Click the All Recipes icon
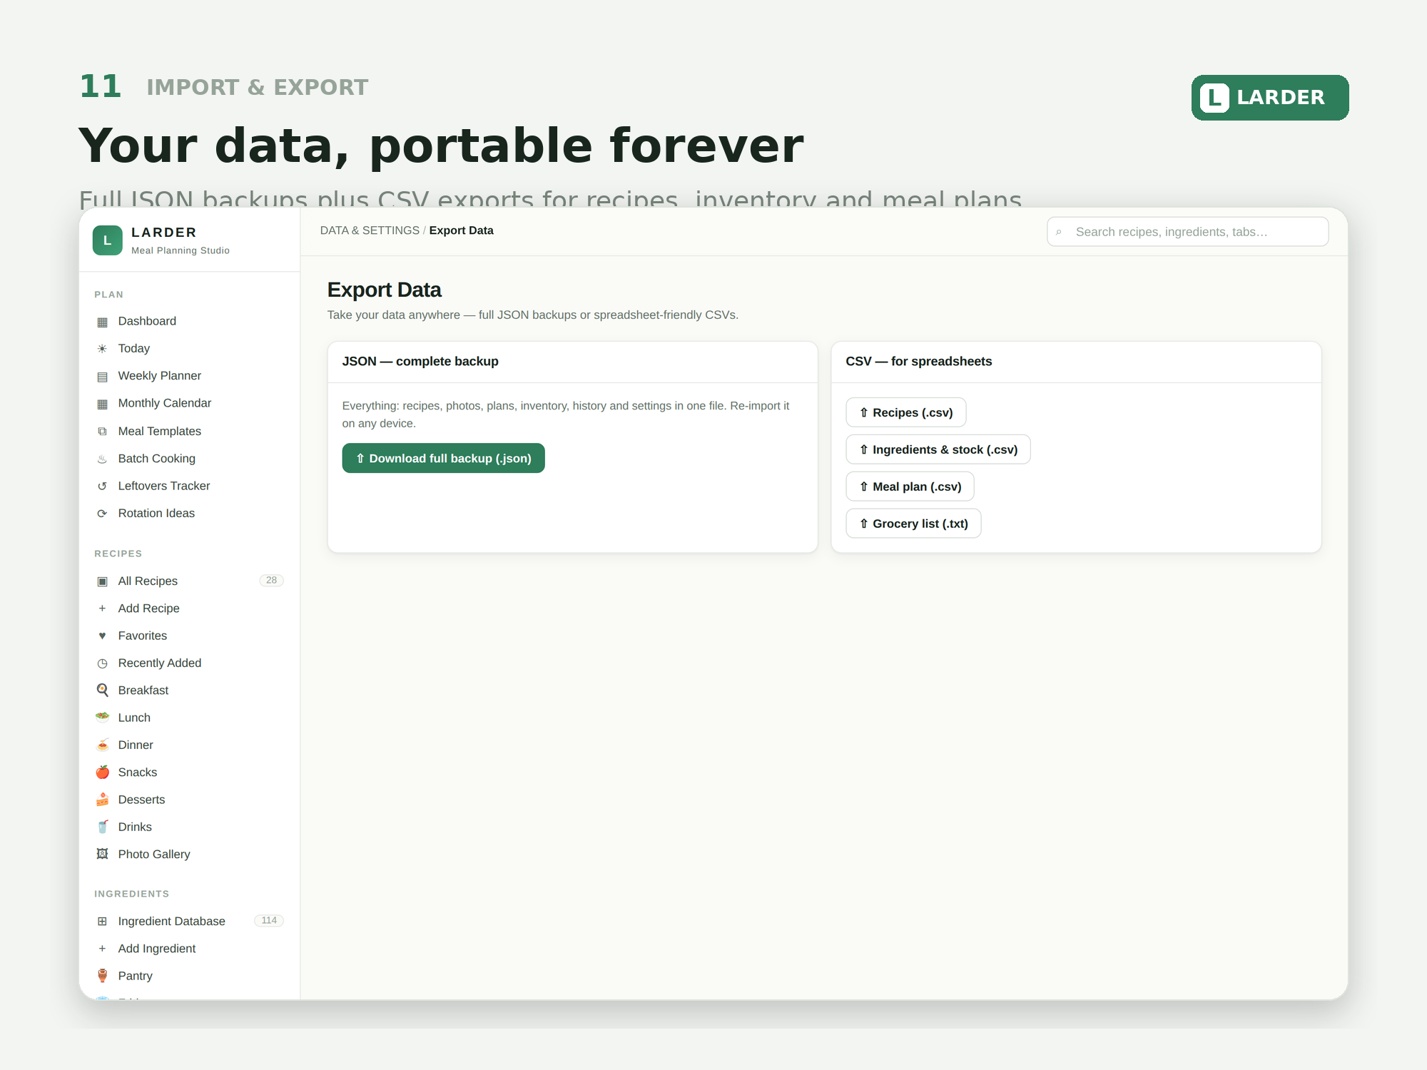 point(102,581)
